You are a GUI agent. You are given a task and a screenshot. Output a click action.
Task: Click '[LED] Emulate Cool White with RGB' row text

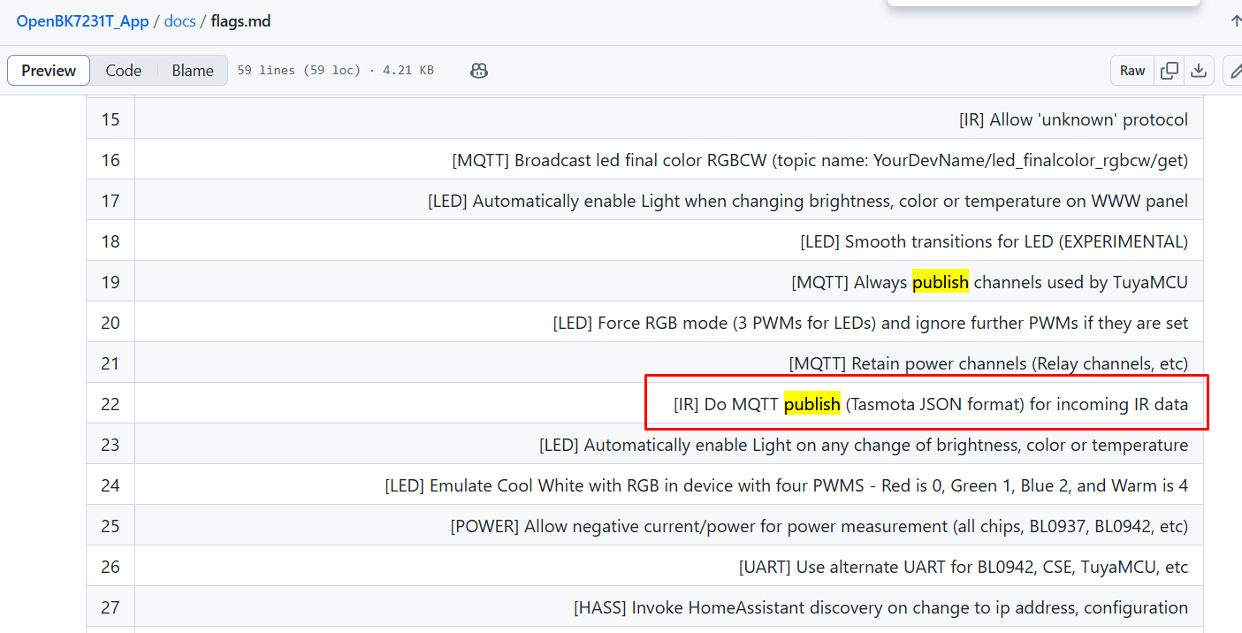pyautogui.click(x=787, y=485)
